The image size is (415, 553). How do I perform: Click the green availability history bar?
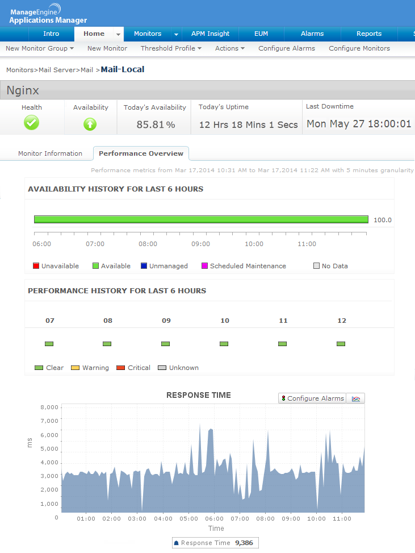tap(201, 219)
